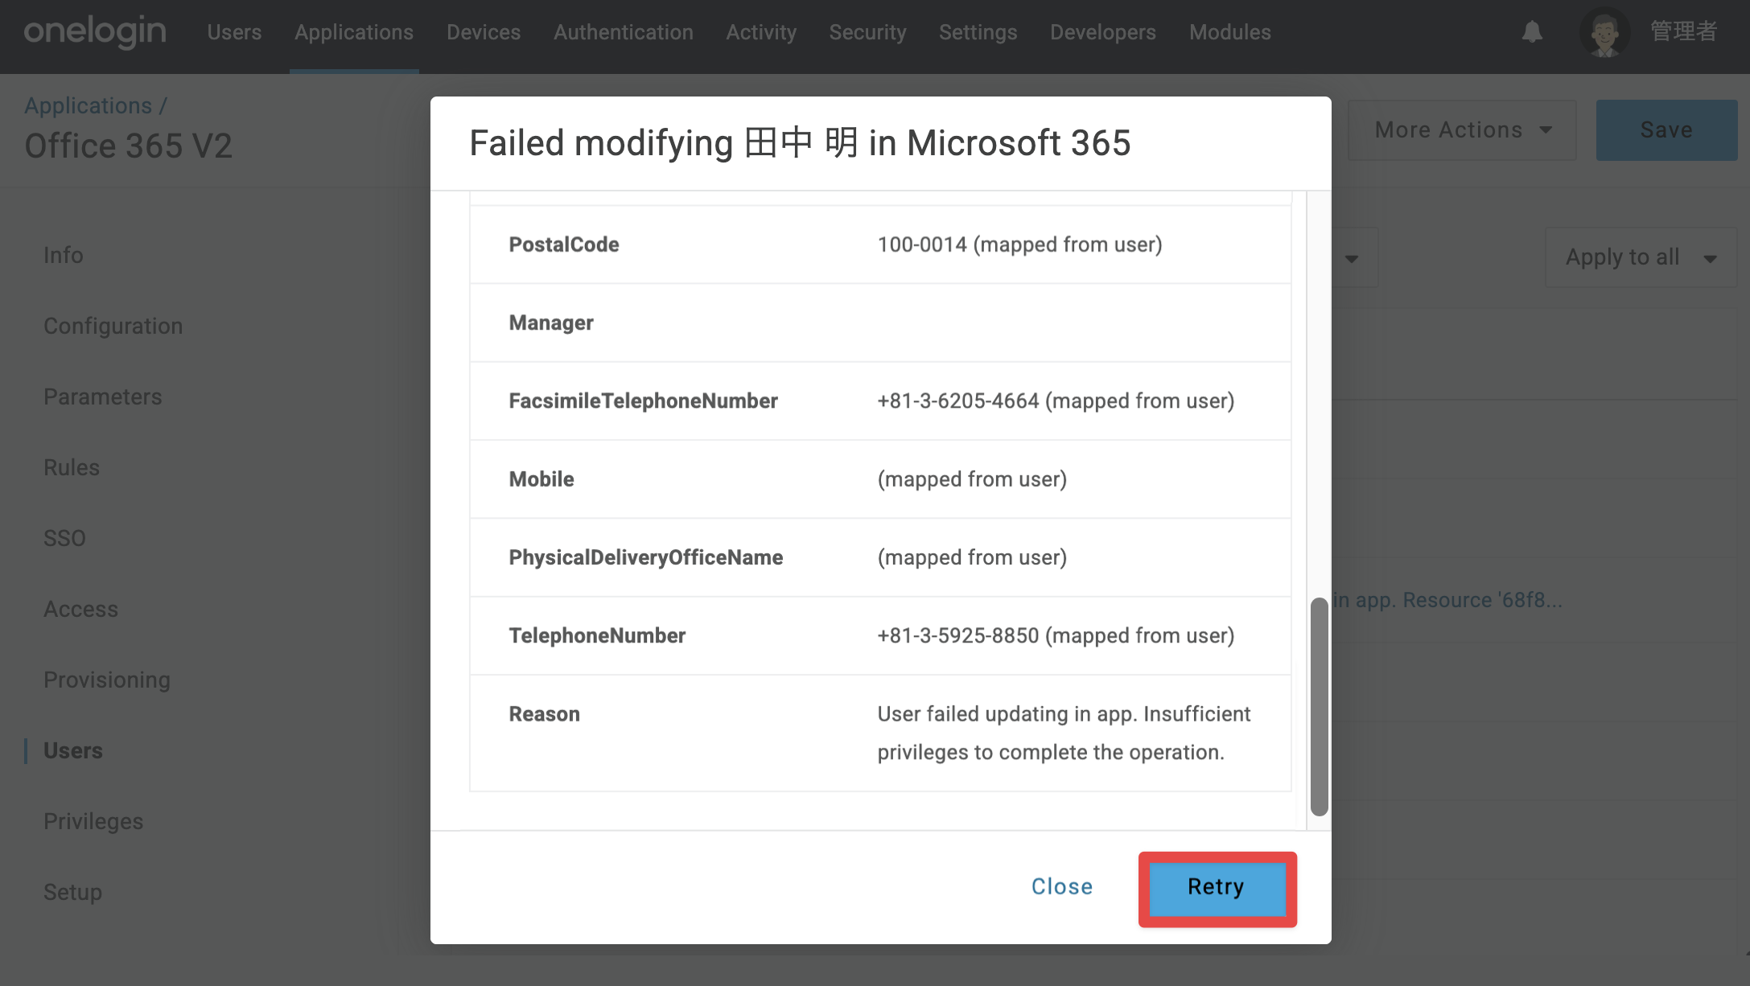Click the dialog vertical scrollbar thumb
The image size is (1750, 986).
(1319, 706)
